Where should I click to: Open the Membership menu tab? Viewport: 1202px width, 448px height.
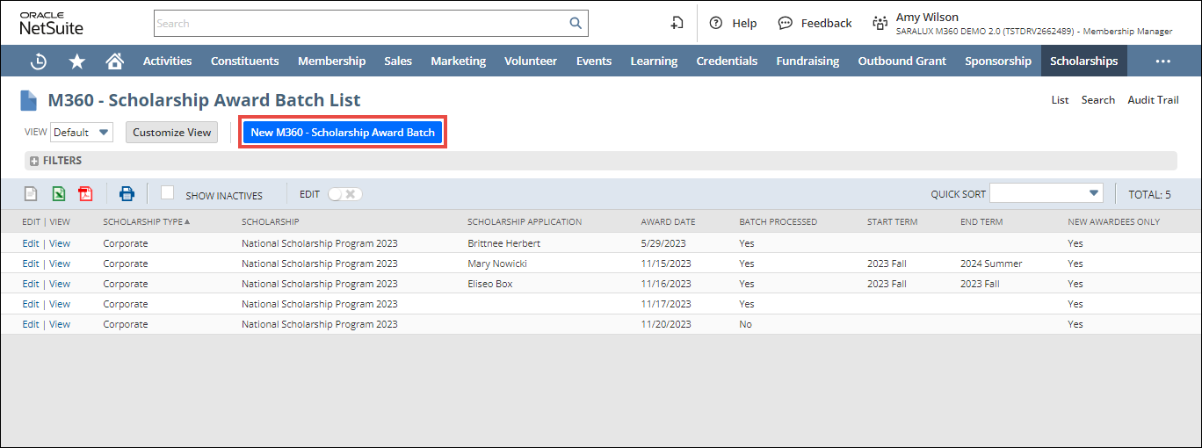tap(331, 61)
